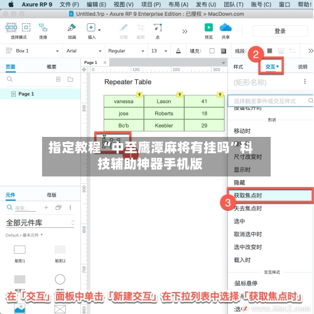Screen dimensions: 314x314
Task: Click the dark 填充 fill swatch
Action: tap(224, 51)
